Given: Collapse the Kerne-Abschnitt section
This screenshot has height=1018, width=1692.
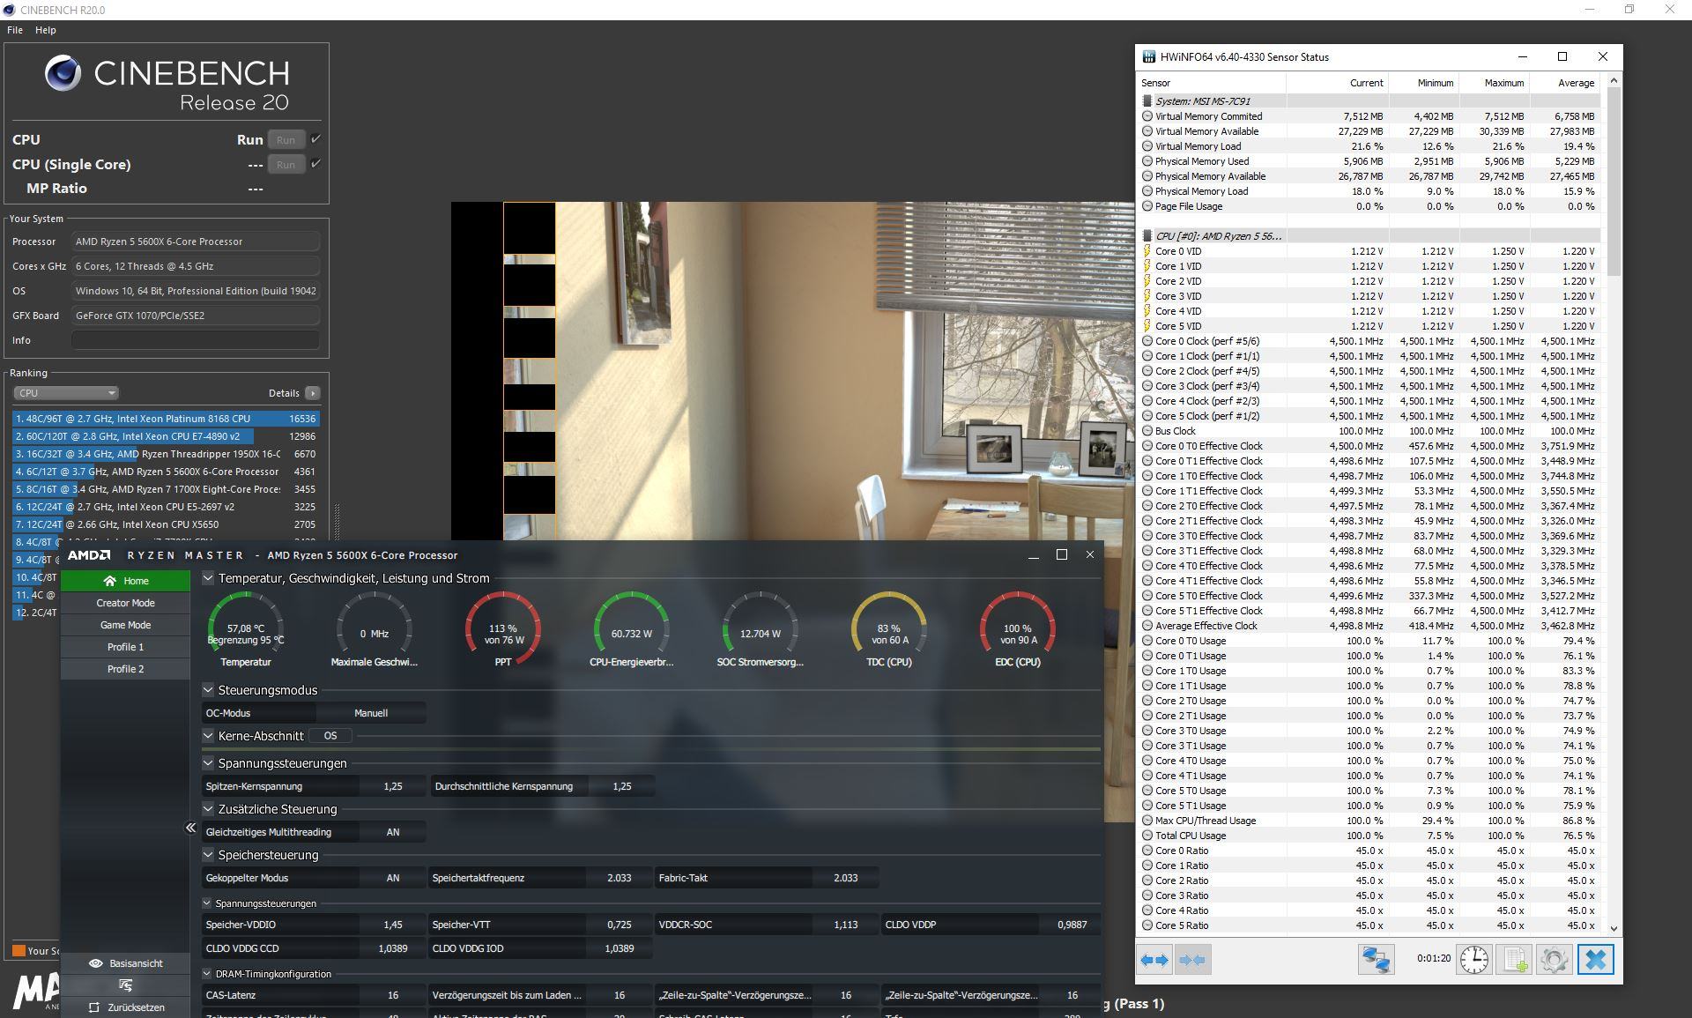Looking at the screenshot, I should (x=208, y=736).
